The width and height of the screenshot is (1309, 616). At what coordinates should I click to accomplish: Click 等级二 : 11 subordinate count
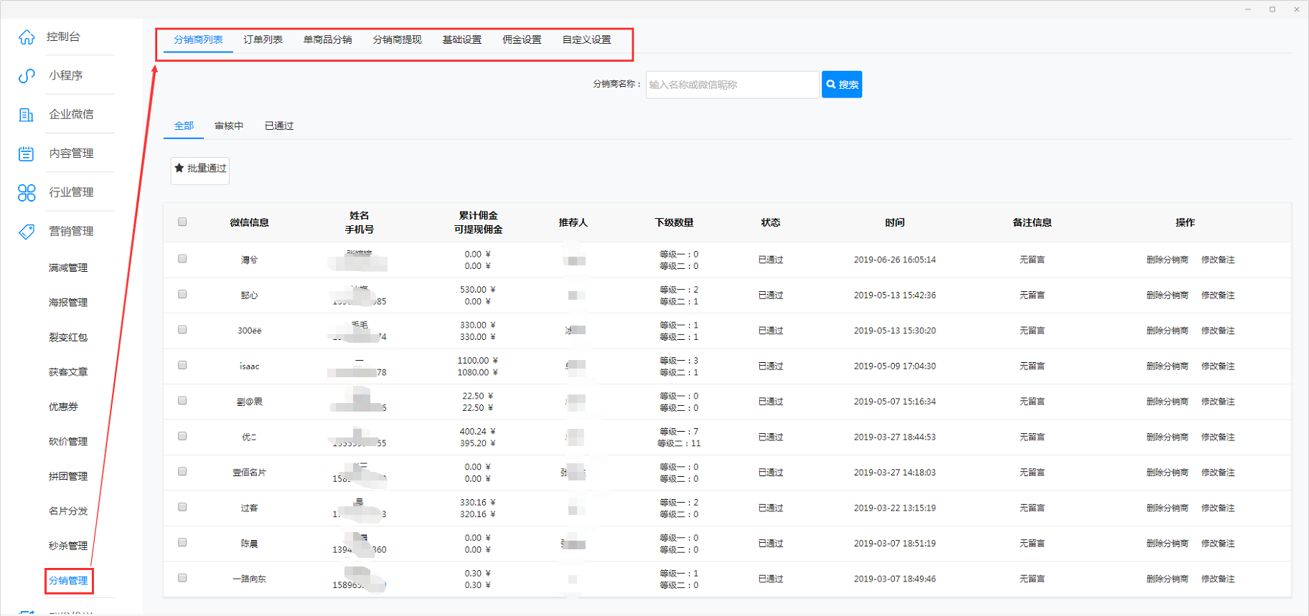click(679, 443)
